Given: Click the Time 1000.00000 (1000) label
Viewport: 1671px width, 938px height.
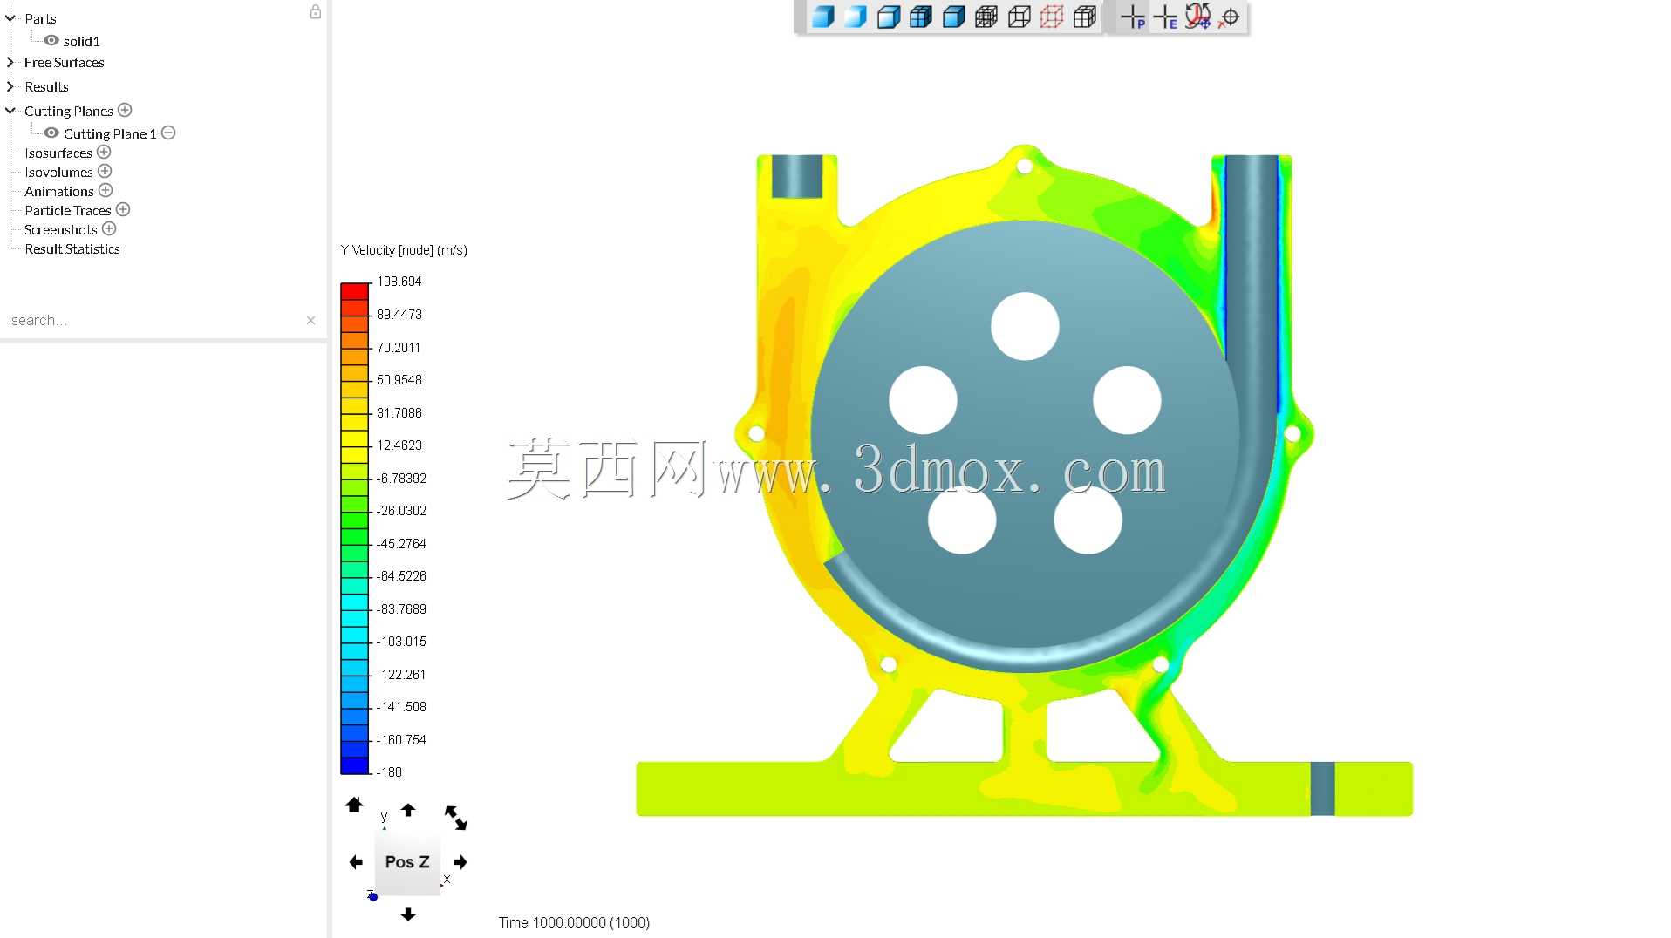Looking at the screenshot, I should coord(574,922).
